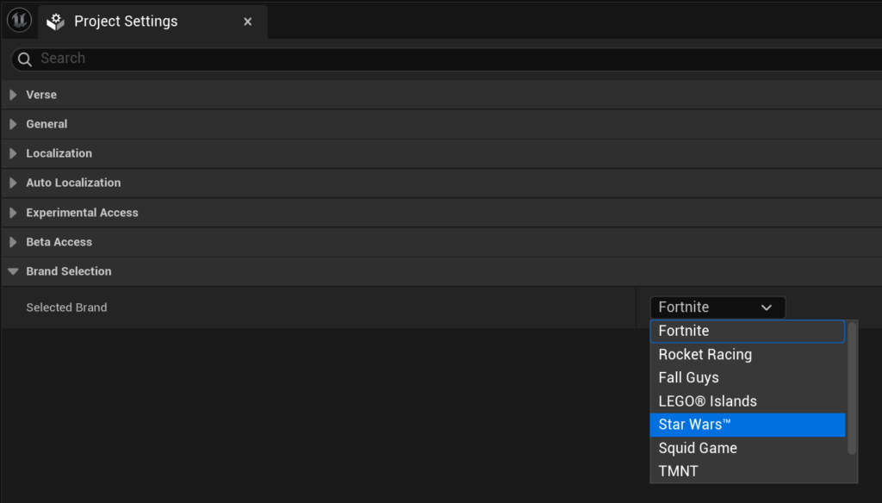Close the Project Settings tab
Screen dimensions: 882x503
point(248,22)
